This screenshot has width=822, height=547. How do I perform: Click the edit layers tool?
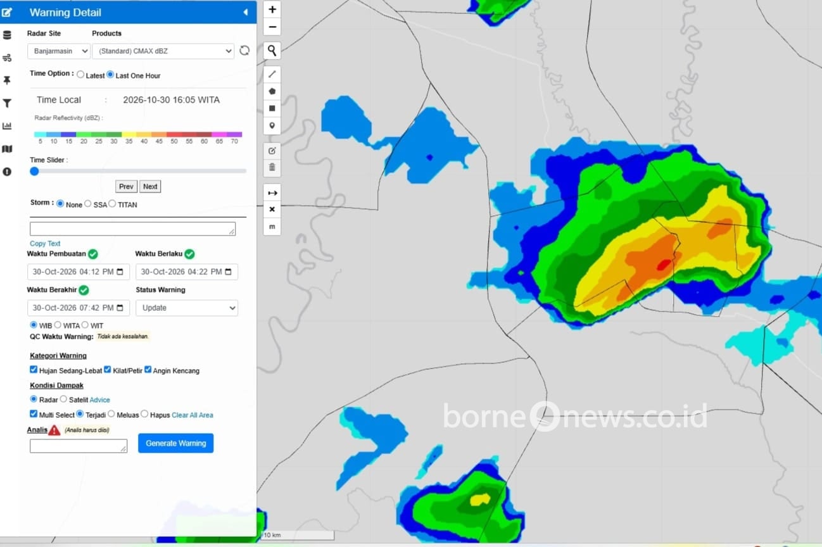(272, 151)
